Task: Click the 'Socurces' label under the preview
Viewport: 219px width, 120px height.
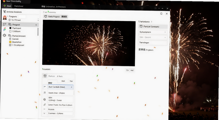Action: tap(46, 69)
